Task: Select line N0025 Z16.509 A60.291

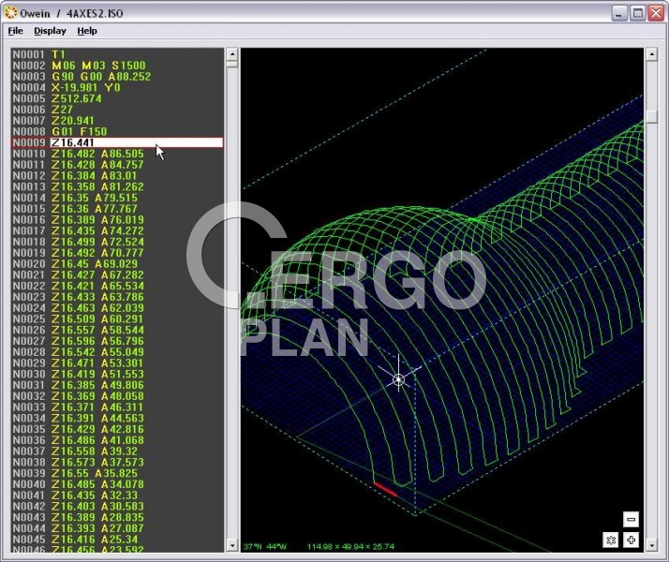Action: coord(117,319)
